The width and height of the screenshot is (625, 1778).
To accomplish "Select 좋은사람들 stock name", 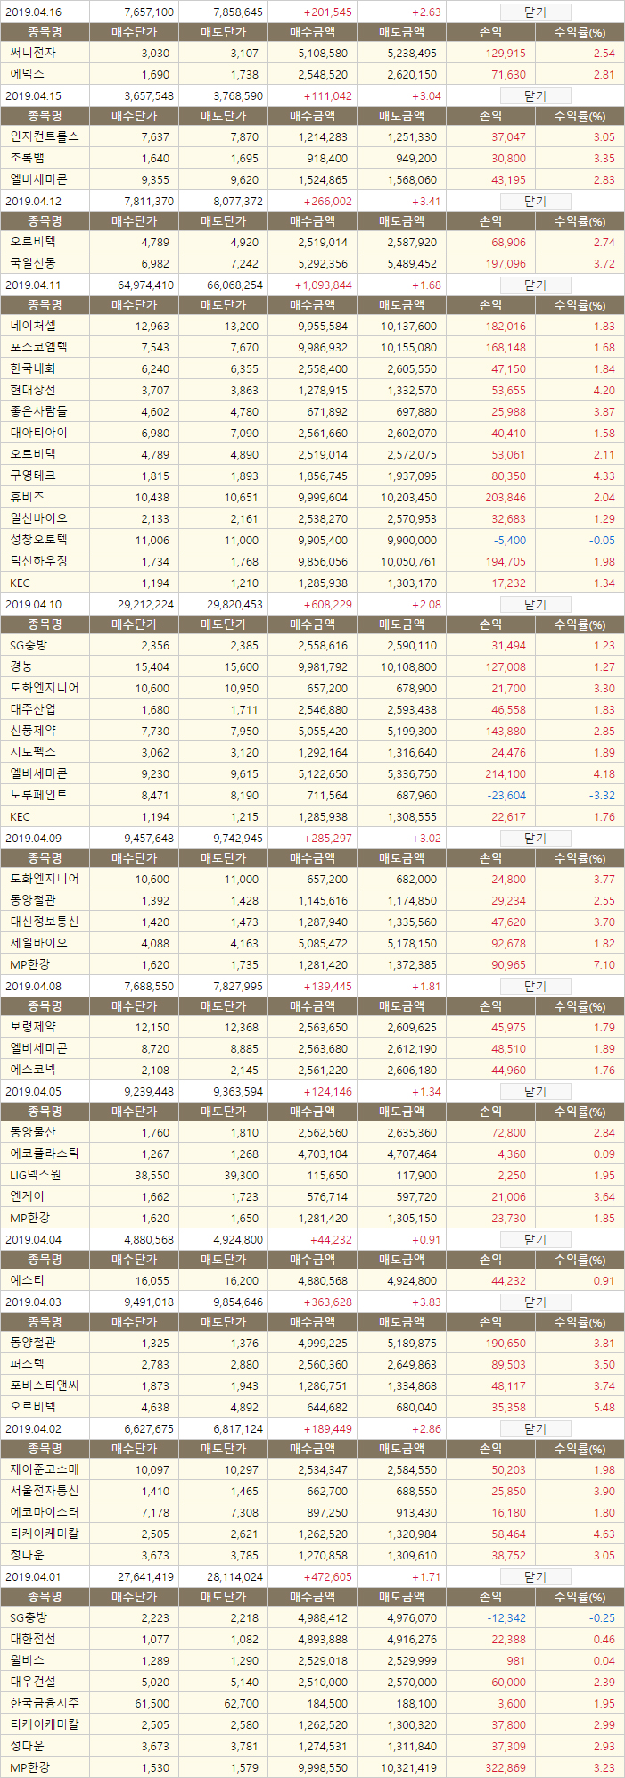I will 38,412.
